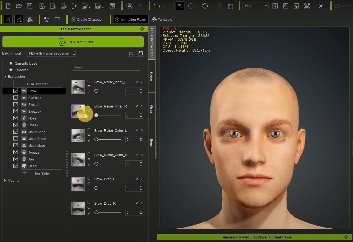Click pencil edit icon for Brow_Raise_Inner_L
Viewport: 353px width, 242px height.
137,82
